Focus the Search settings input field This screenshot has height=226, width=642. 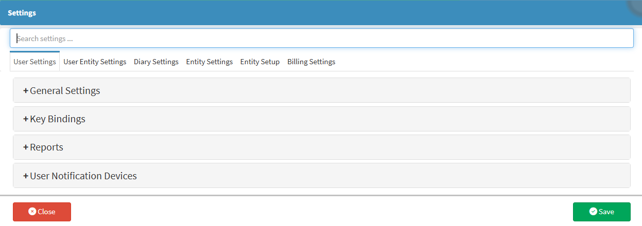[321, 38]
